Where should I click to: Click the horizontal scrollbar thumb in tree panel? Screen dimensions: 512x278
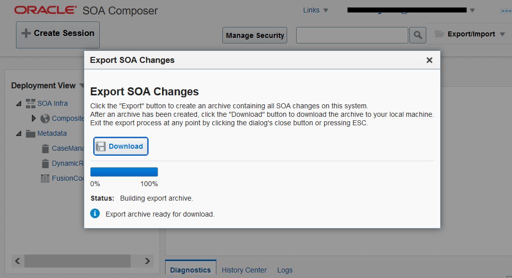pyautogui.click(x=78, y=261)
